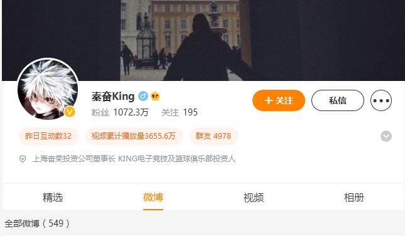This screenshot has height=236, width=405.
Task: Click the 全部微博 (549) filter label
Action: 37,223
